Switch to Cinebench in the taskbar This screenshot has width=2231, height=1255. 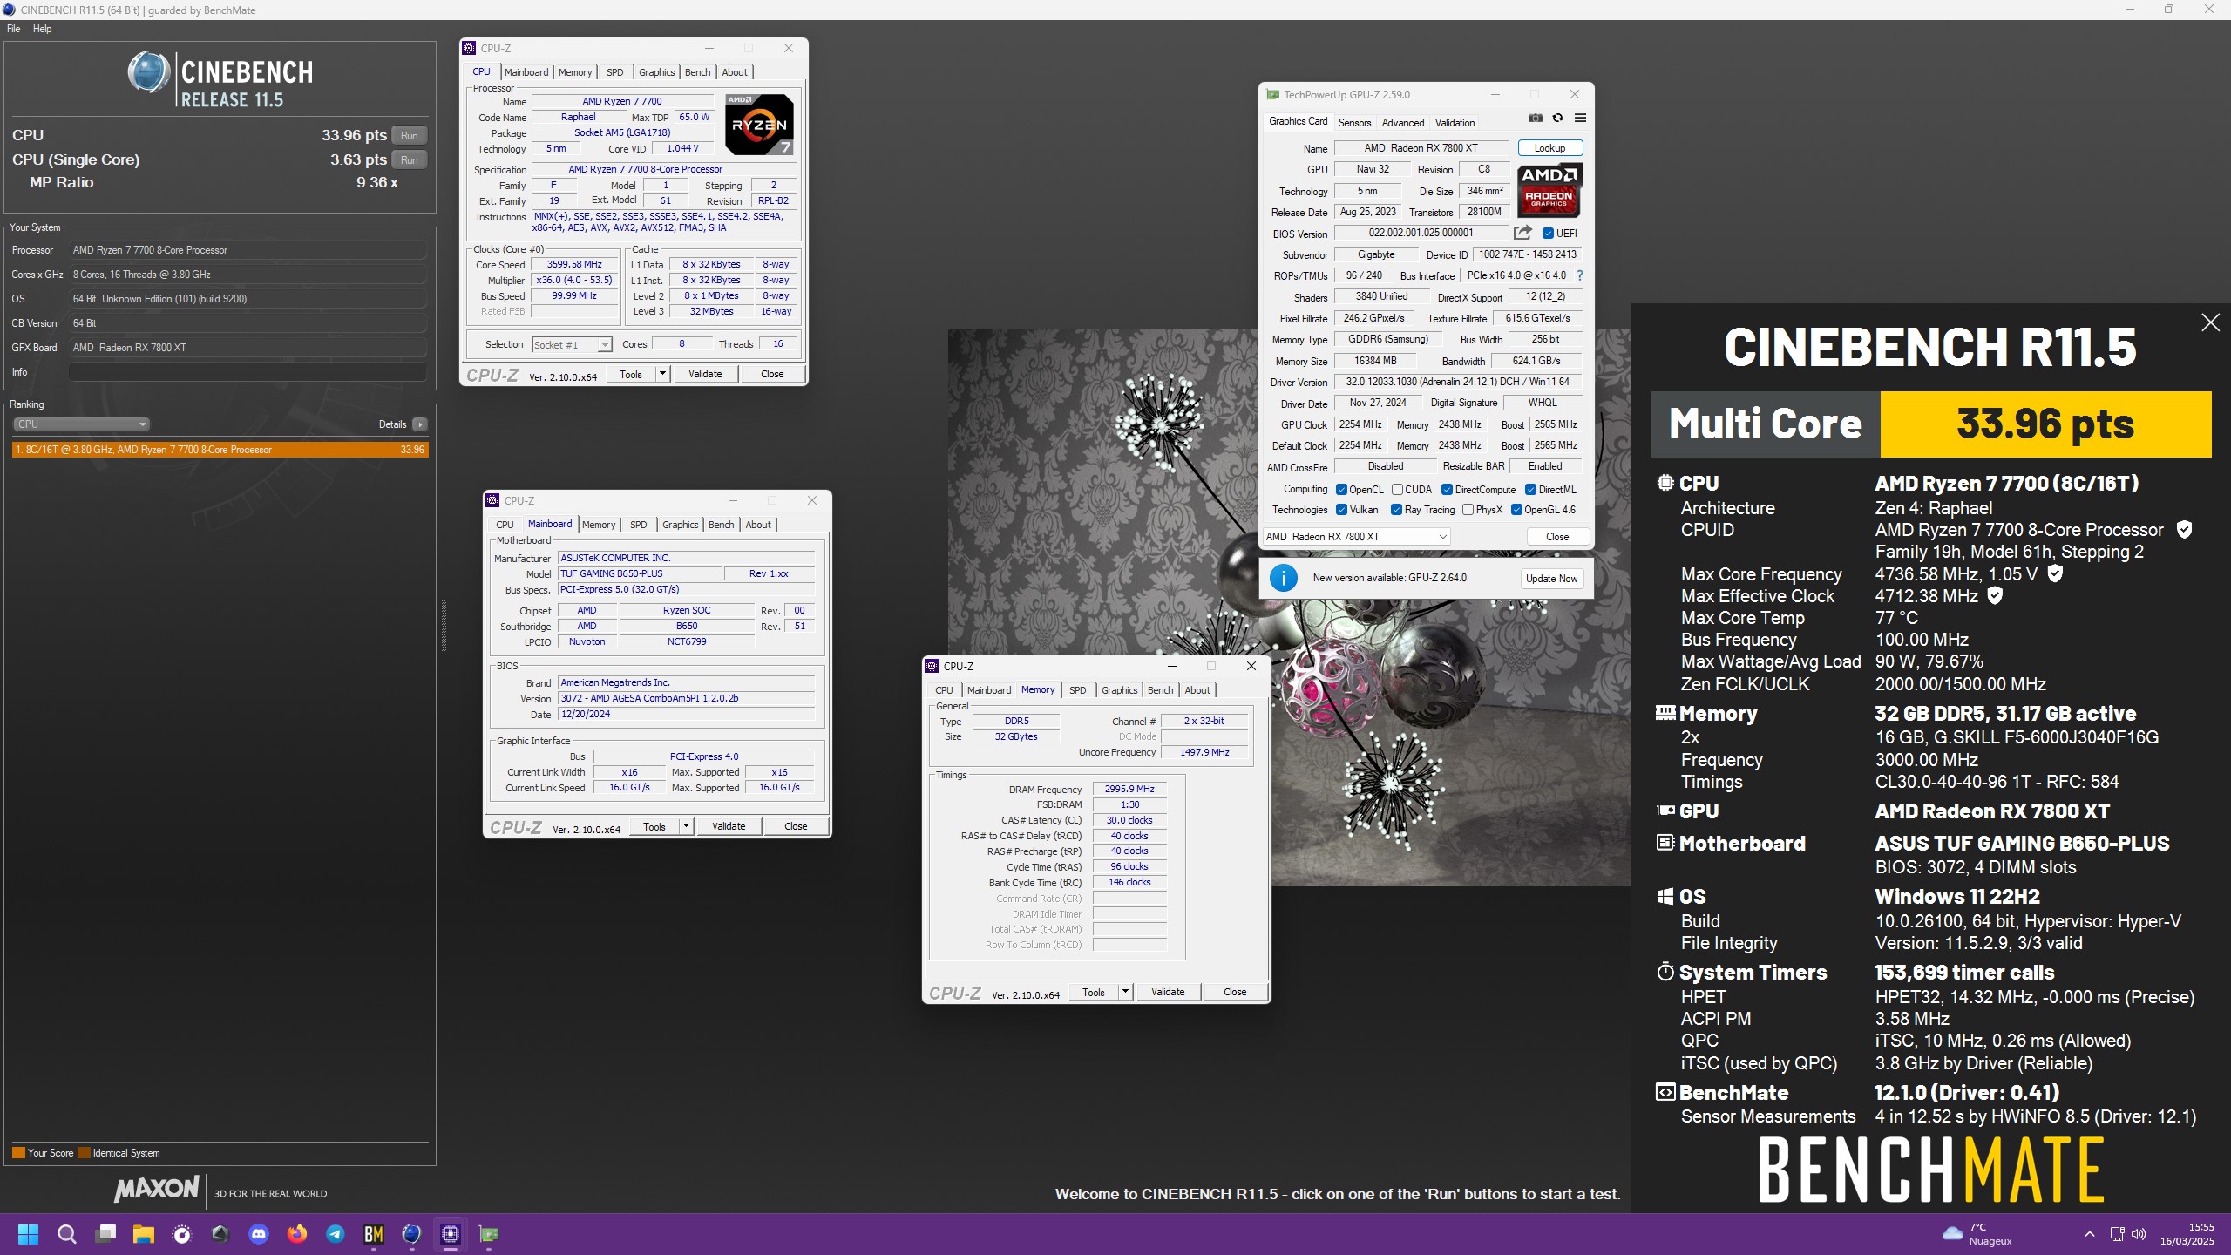412,1234
